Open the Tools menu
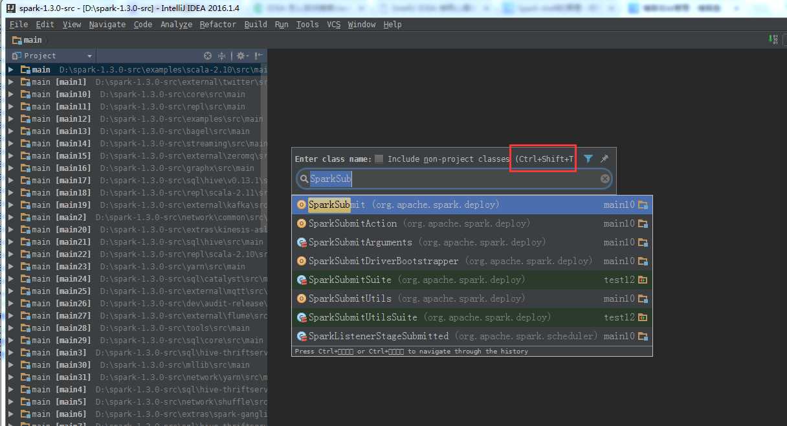 [x=307, y=24]
